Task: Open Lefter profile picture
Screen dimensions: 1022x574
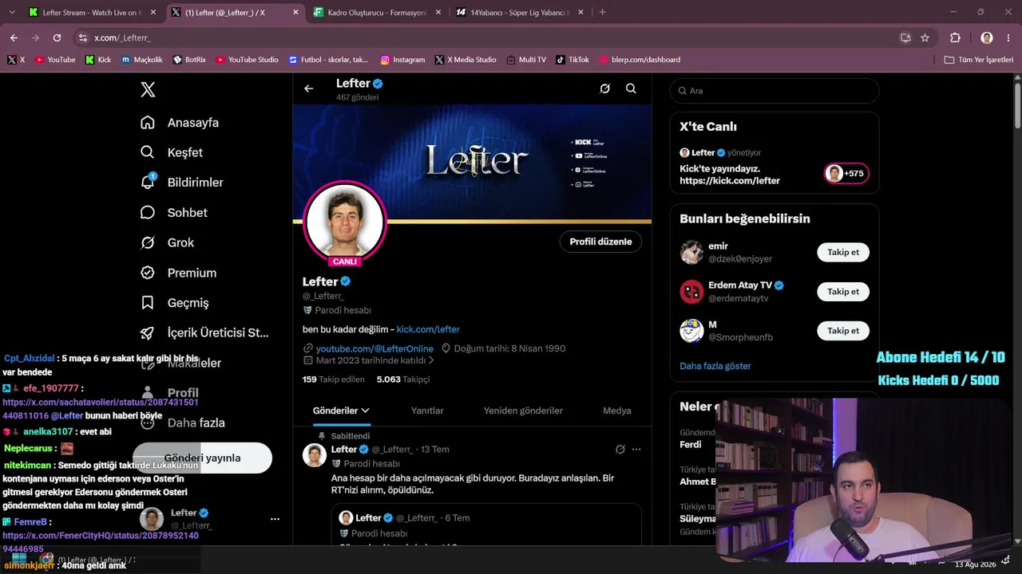Action: (x=345, y=222)
